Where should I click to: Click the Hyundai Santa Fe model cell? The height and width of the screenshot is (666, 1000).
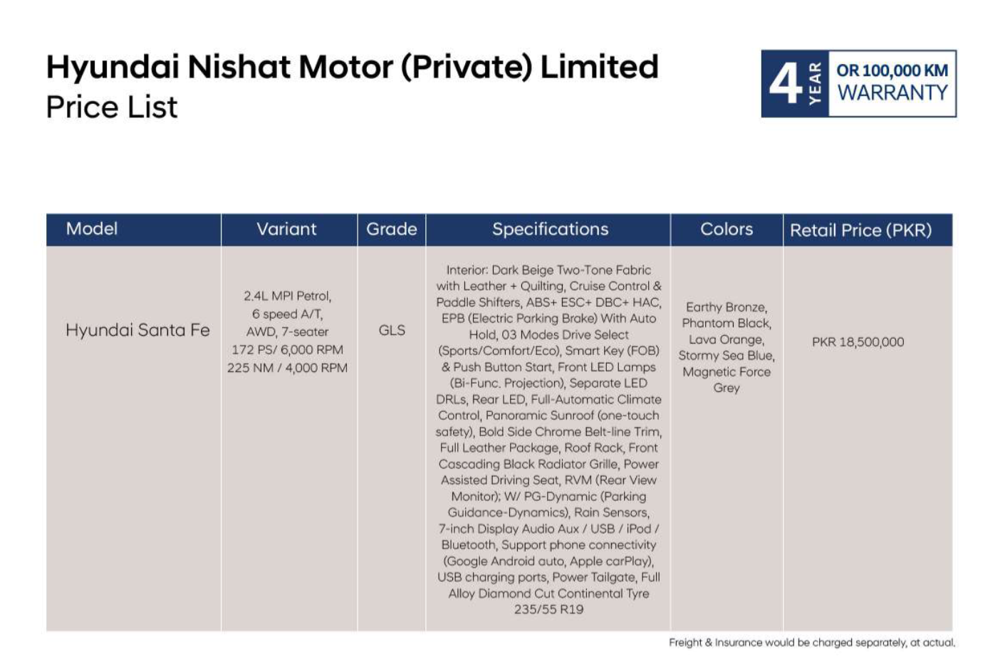click(137, 330)
